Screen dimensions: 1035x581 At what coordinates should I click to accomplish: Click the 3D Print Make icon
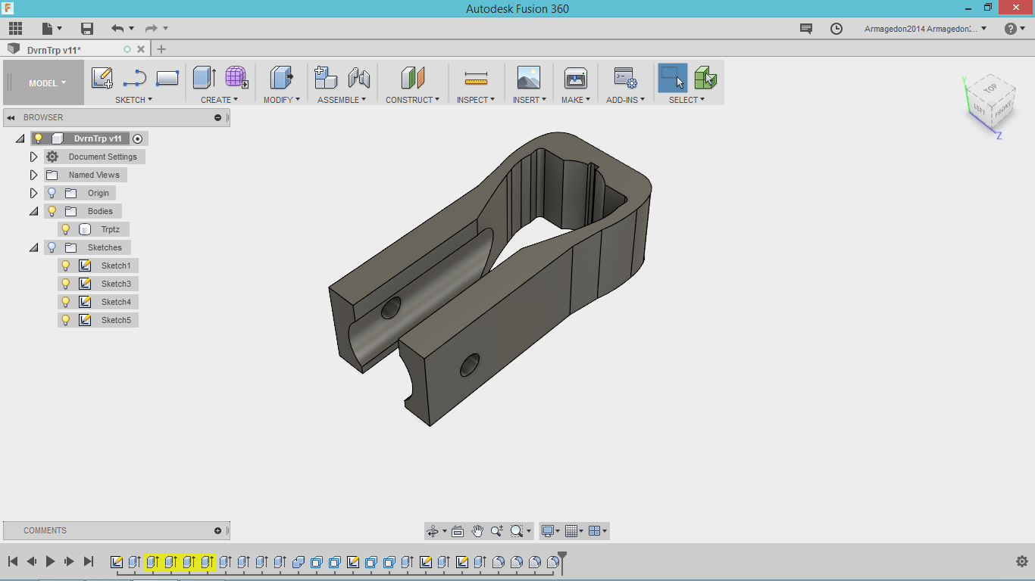tap(576, 78)
